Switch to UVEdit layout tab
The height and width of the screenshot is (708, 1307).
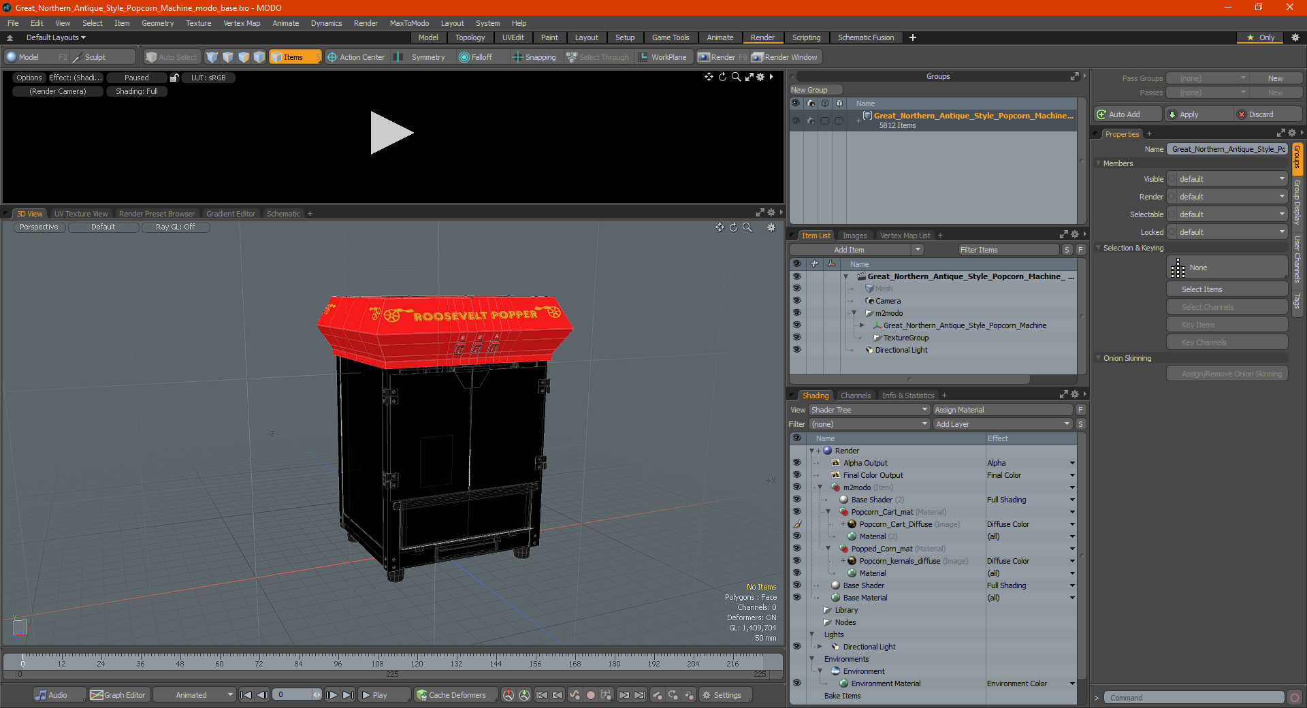coord(513,37)
